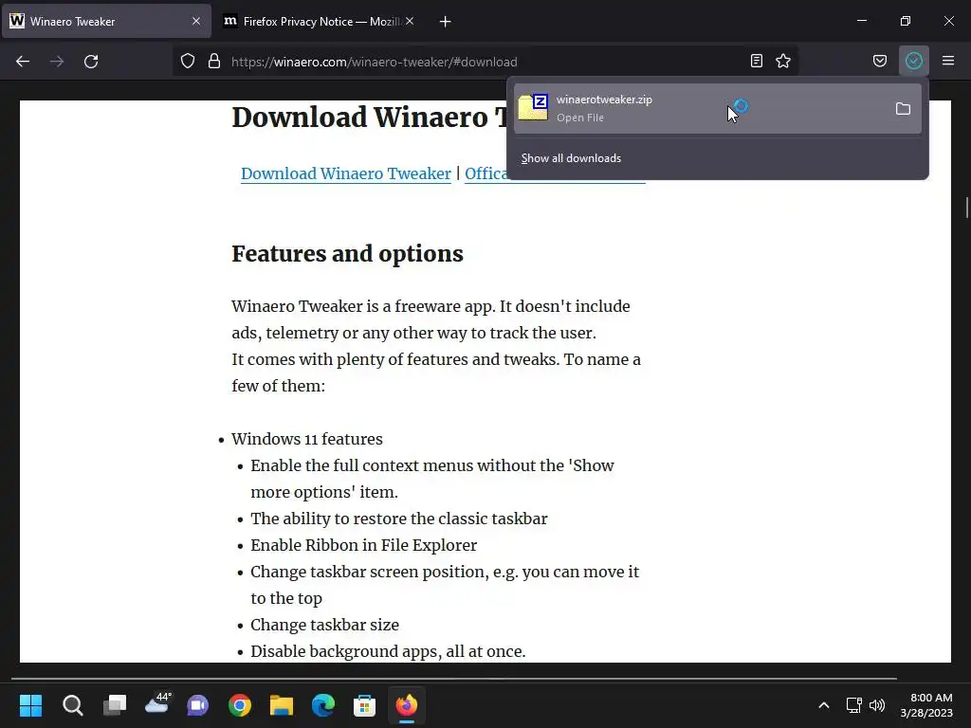Open clock showing 8:00 AM
Viewport: 971px width, 728px height.
(x=926, y=705)
